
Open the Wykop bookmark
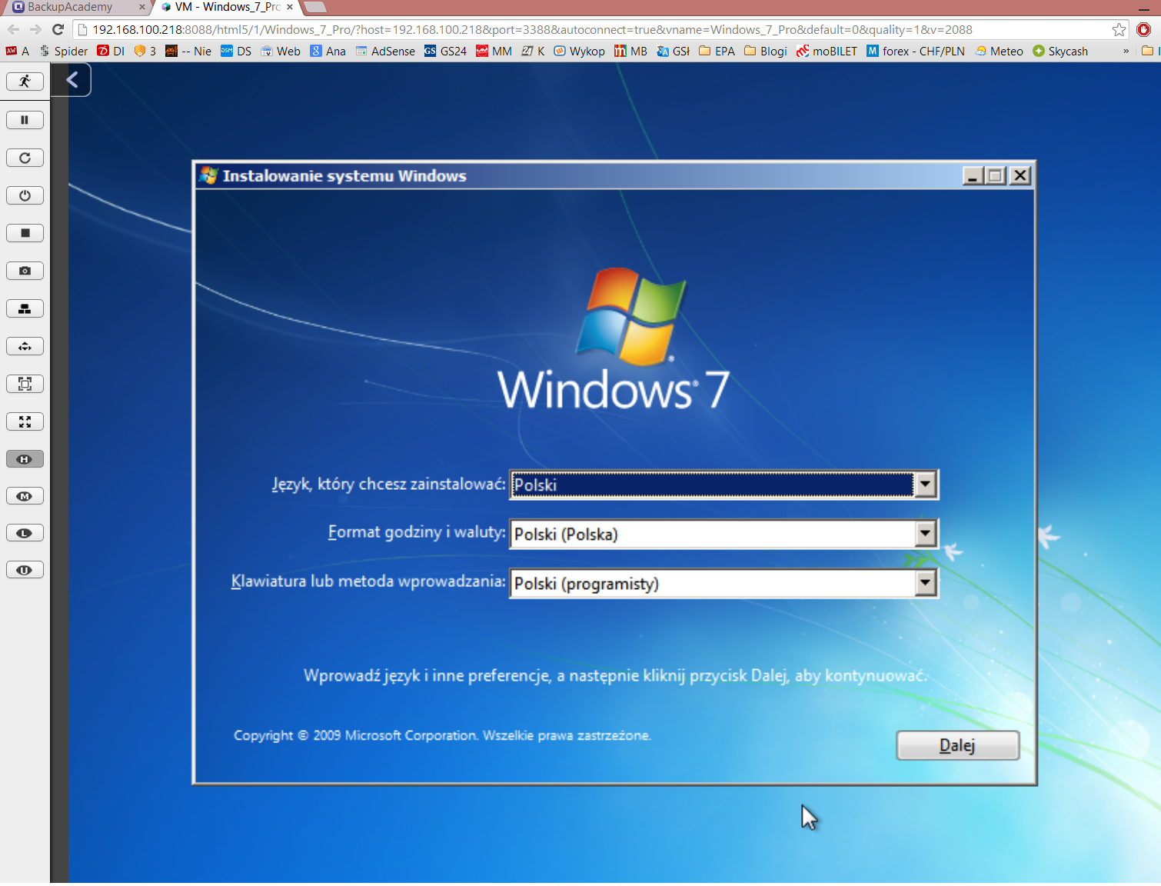[x=580, y=51]
